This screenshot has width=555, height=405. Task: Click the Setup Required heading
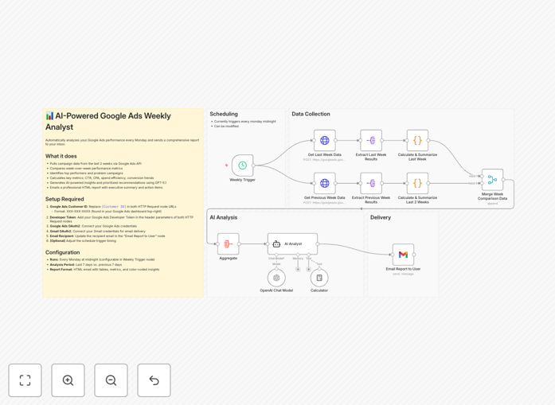tap(64, 199)
